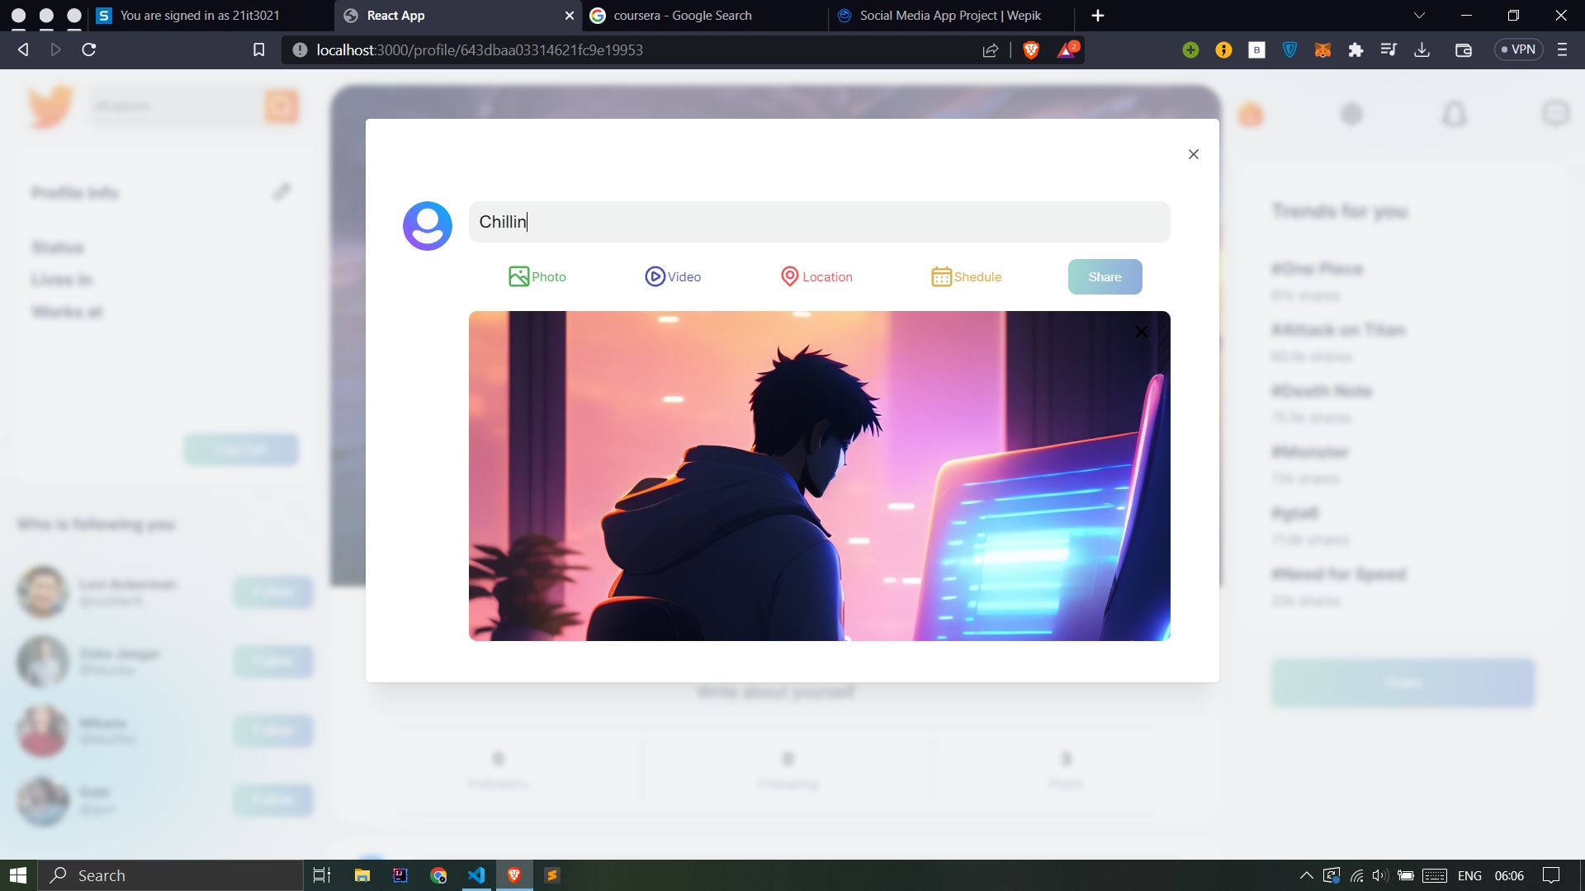Image resolution: width=1585 pixels, height=891 pixels.
Task: Reload the current page
Action: (x=89, y=49)
